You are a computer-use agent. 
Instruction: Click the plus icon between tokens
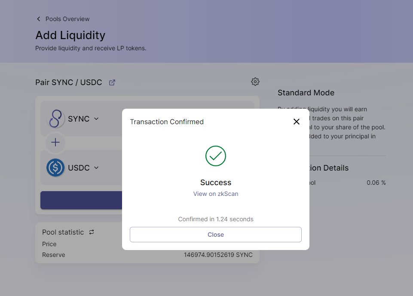coord(55,143)
